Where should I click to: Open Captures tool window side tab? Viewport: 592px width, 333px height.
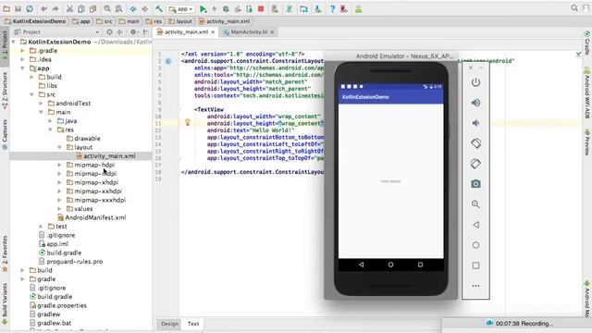point(5,134)
